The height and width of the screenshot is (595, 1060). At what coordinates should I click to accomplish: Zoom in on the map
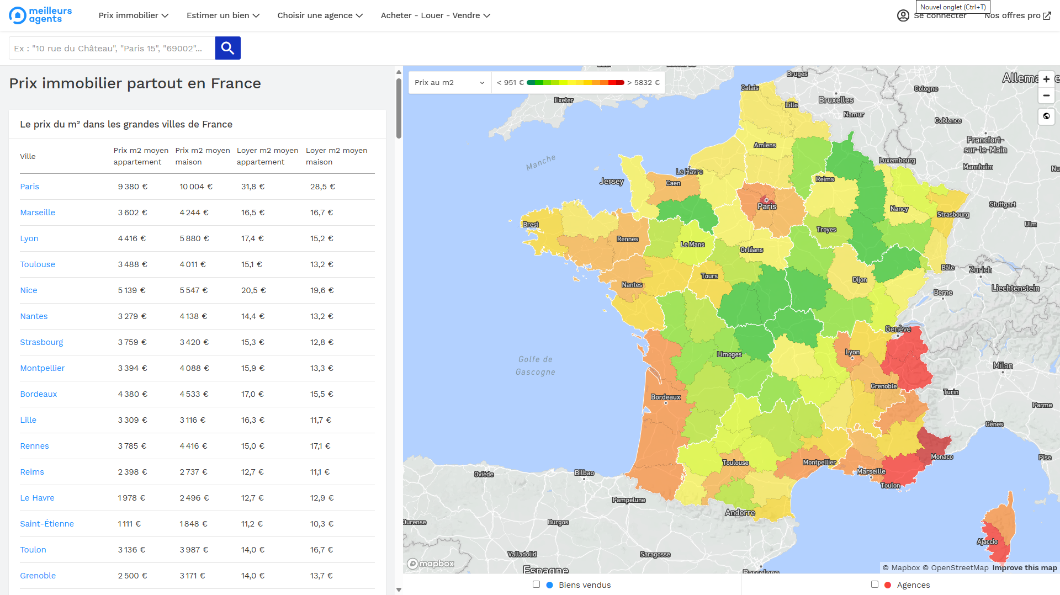1046,79
